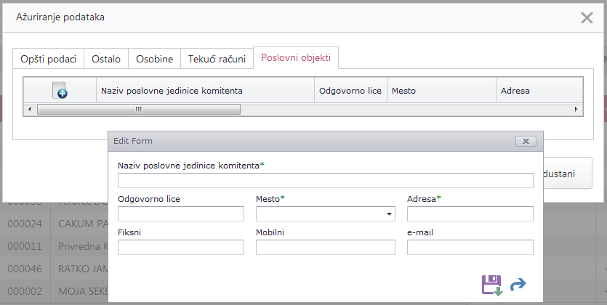This screenshot has height=305, width=607.
Task: Go to the Tekući računi tab
Action: [217, 59]
